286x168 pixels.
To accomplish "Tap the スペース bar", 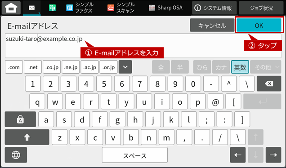I will pyautogui.click(x=135, y=155).
